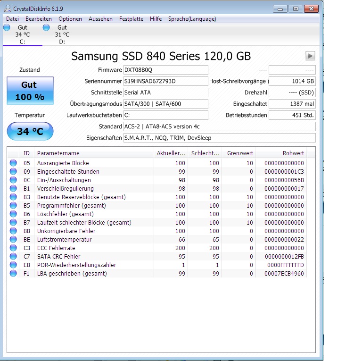This screenshot has width=362, height=361.
Task: Close the CrystalDiskInfo window
Action: click(x=311, y=9)
